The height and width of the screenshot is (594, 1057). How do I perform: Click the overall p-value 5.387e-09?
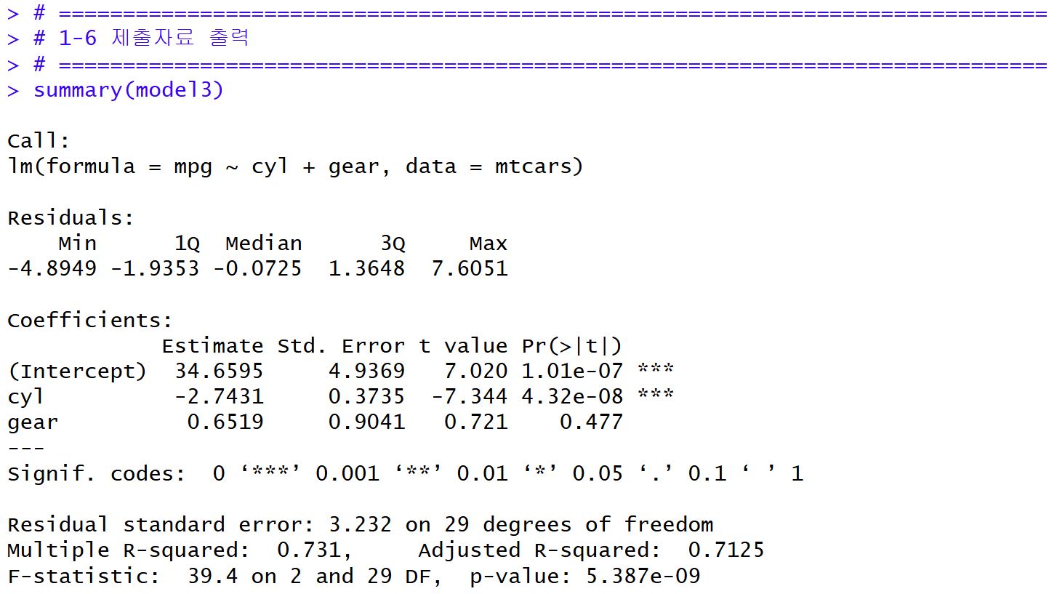(643, 577)
